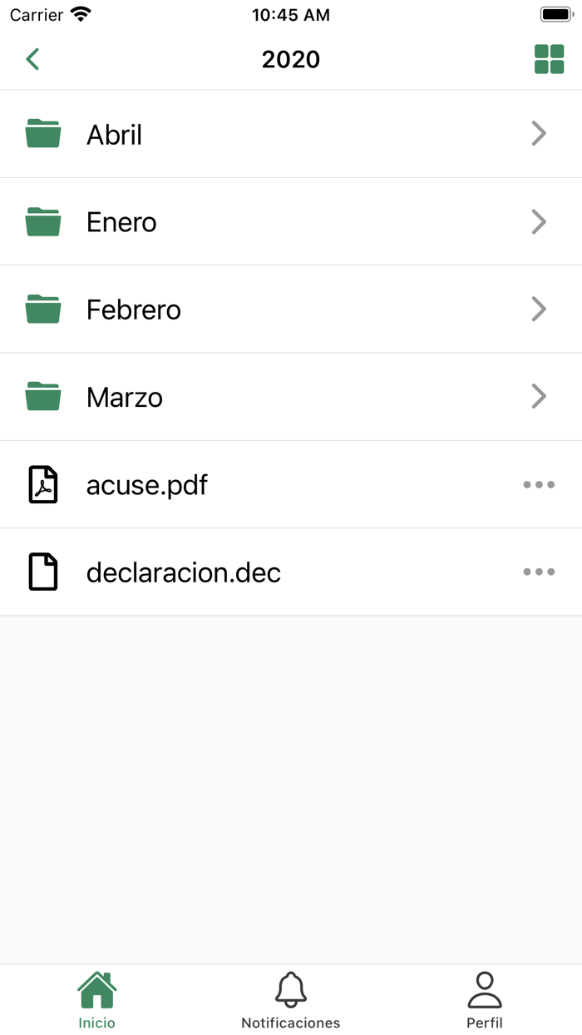This screenshot has width=582, height=1035.
Task: Expand the Marzo folder chevron
Action: 539,397
